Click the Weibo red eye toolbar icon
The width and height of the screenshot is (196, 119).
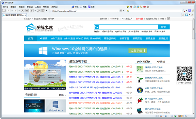coord(144,7)
